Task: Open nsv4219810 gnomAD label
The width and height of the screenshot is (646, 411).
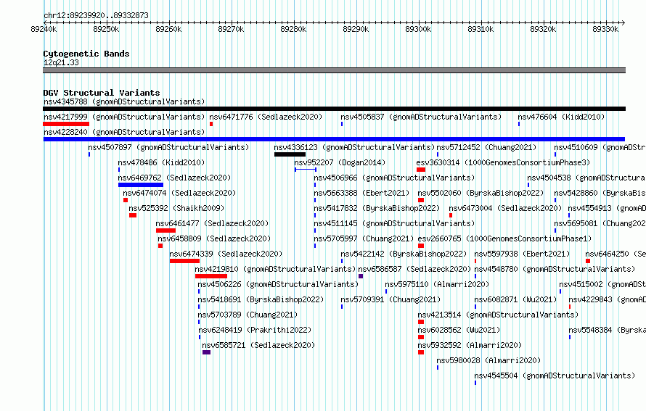Action: (275, 269)
